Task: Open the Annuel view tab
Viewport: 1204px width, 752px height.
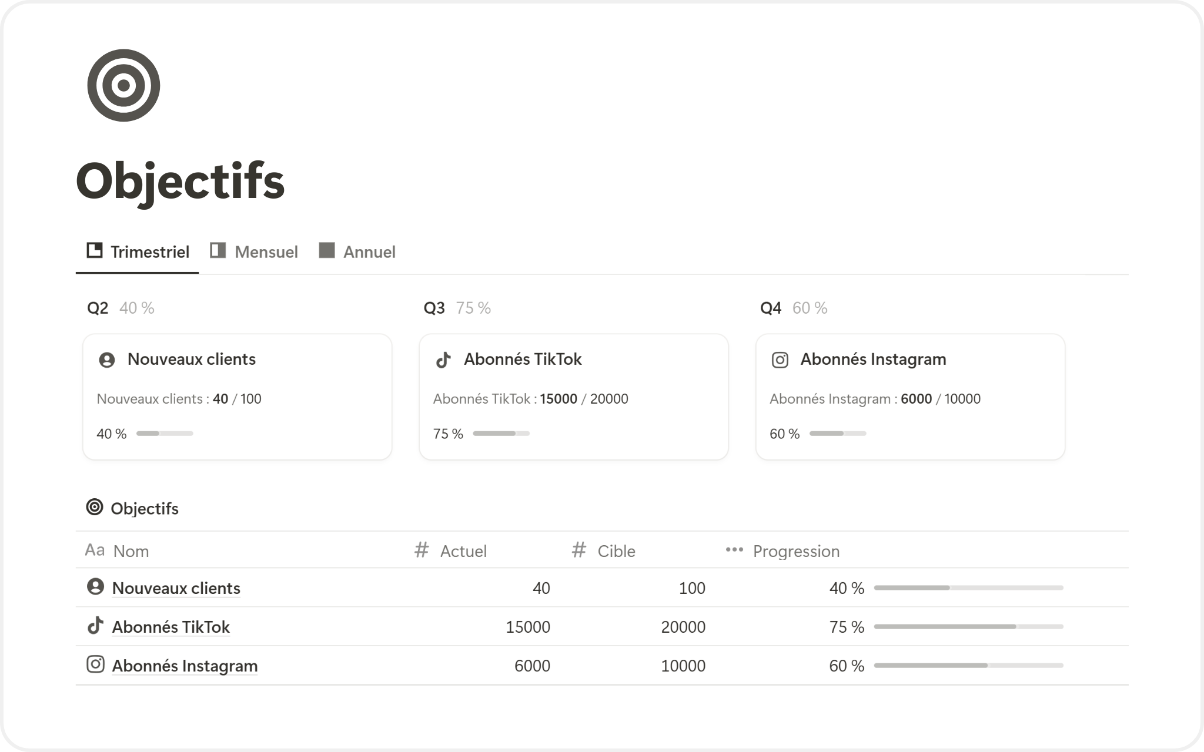Action: (x=357, y=252)
